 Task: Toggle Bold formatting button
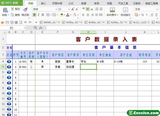pos(34,15)
